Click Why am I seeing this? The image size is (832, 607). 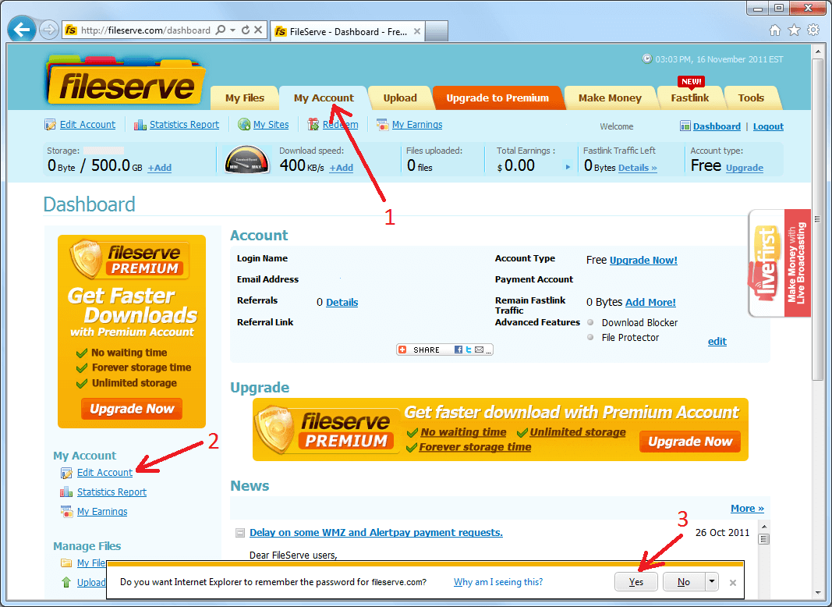498,582
